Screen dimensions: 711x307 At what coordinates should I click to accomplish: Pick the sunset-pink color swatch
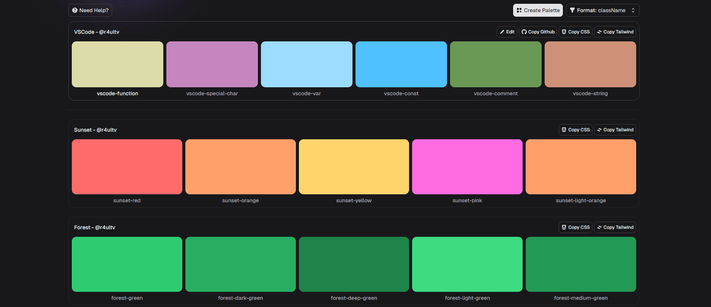[467, 167]
